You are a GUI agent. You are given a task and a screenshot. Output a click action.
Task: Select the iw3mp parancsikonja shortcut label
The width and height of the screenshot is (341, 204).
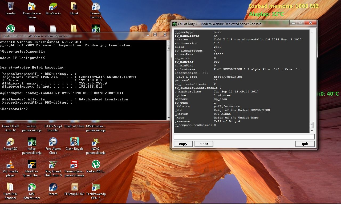pos(32,128)
